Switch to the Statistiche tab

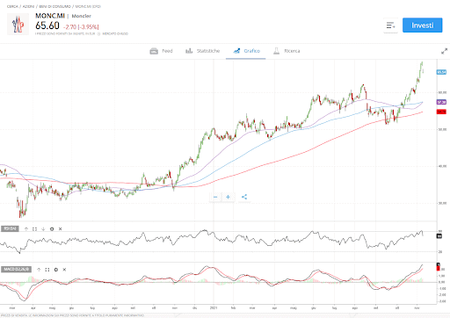(202, 51)
